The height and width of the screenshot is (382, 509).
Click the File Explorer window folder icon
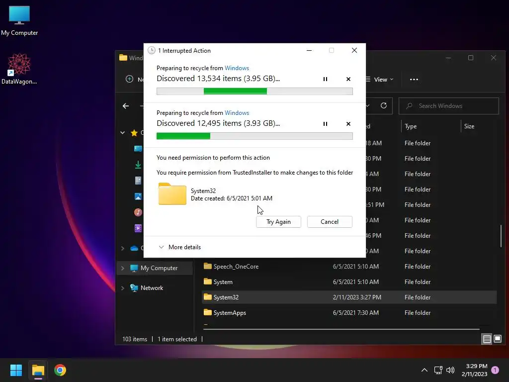(x=123, y=58)
